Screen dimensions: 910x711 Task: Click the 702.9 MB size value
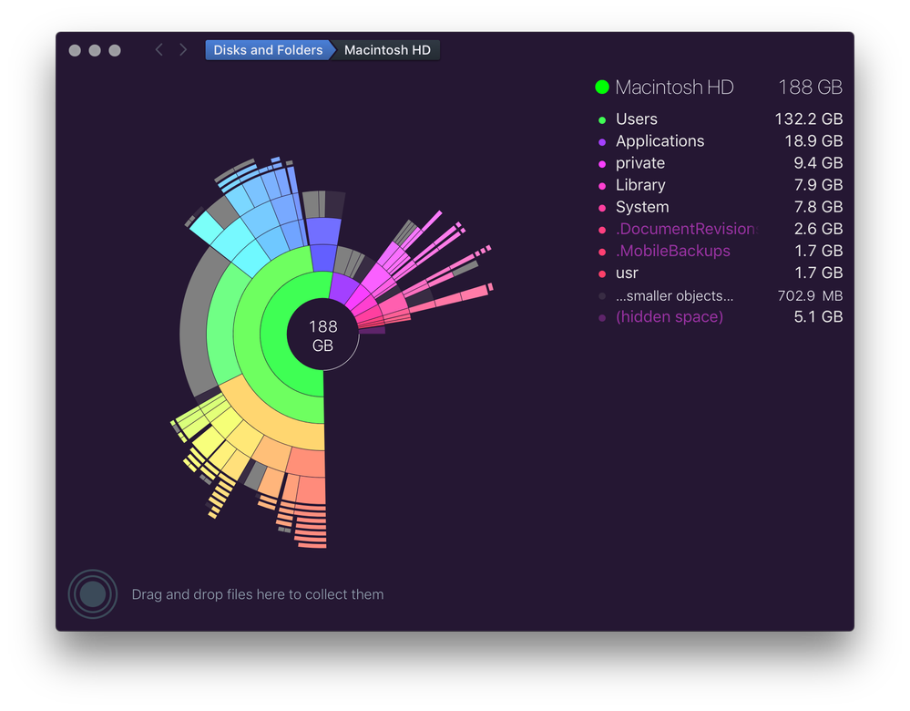(x=810, y=295)
